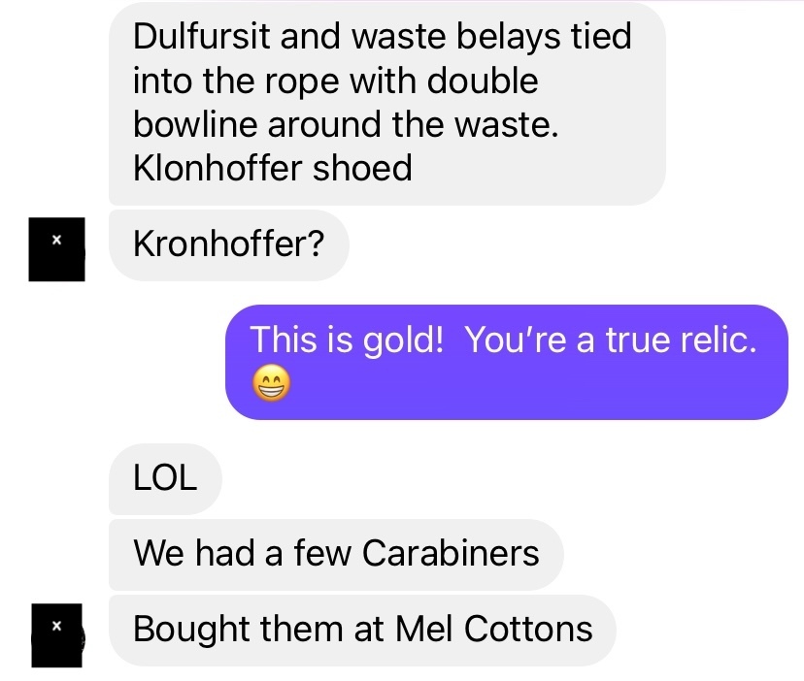Click the grinning emoji in the purple message

click(x=271, y=383)
